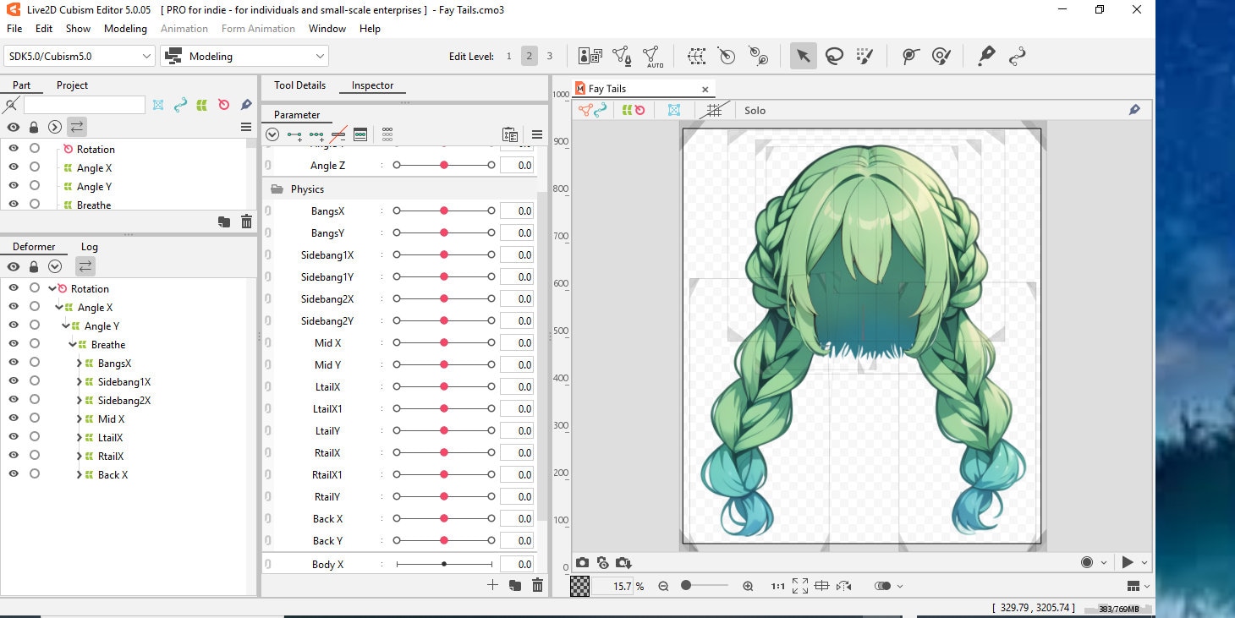Image resolution: width=1235 pixels, height=618 pixels.
Task: Click the 1:1 zoom icon below the canvas
Action: (x=777, y=585)
